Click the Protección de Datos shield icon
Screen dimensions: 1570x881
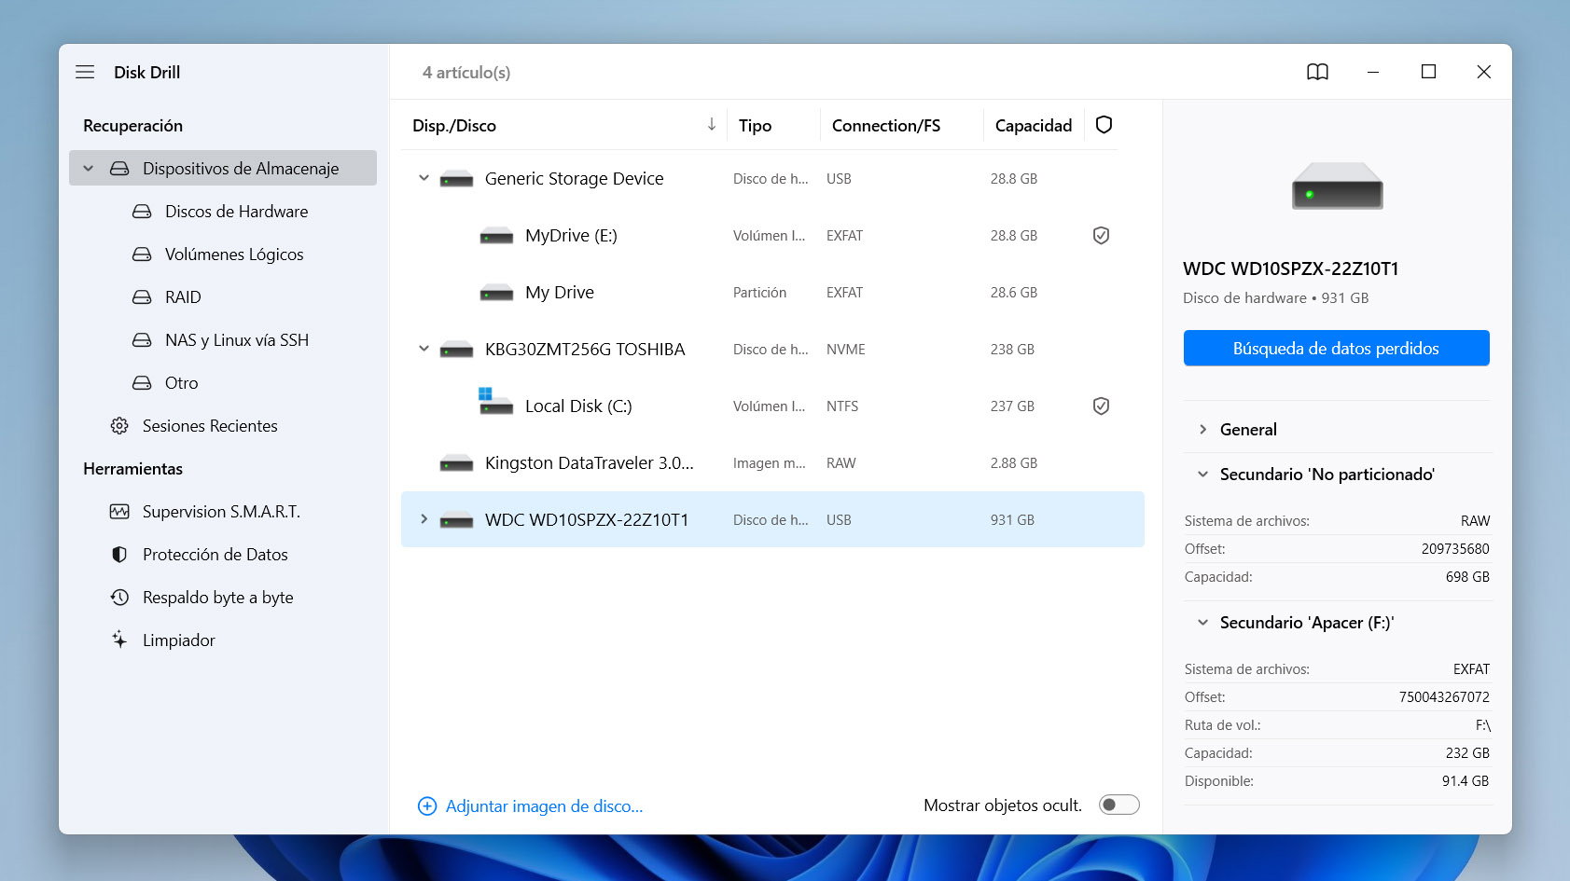click(119, 555)
